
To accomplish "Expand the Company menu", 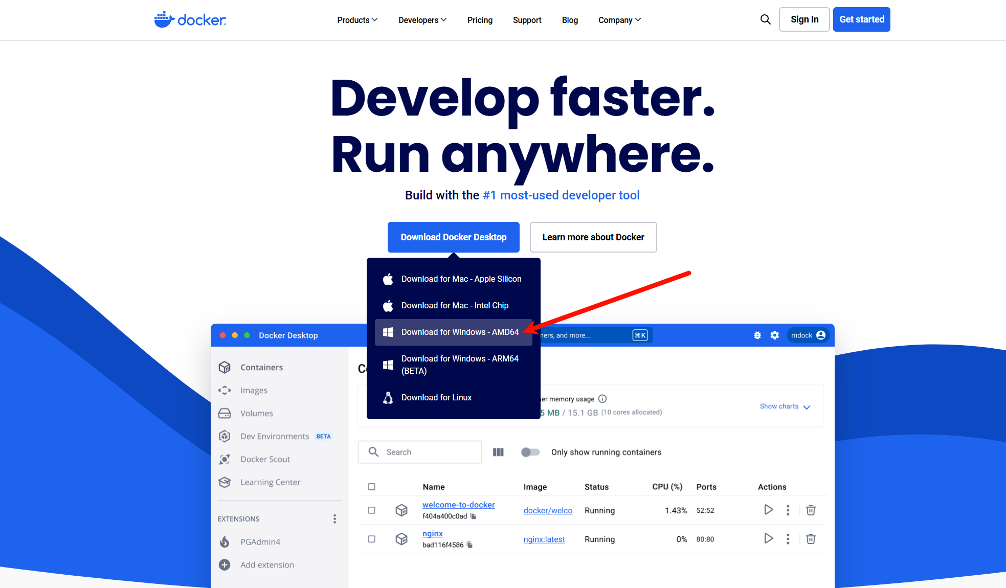I will (x=619, y=20).
